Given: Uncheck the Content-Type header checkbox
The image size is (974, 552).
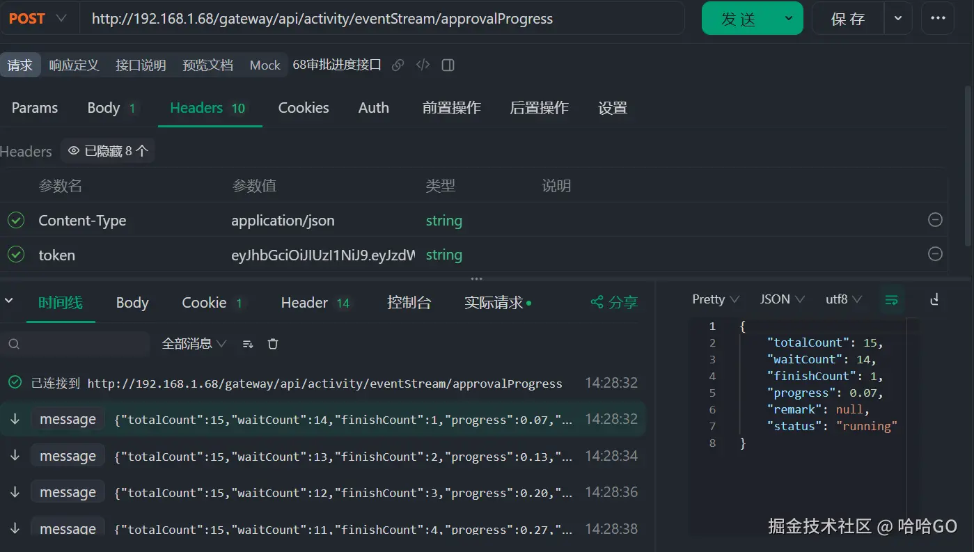Looking at the screenshot, I should coord(16,221).
